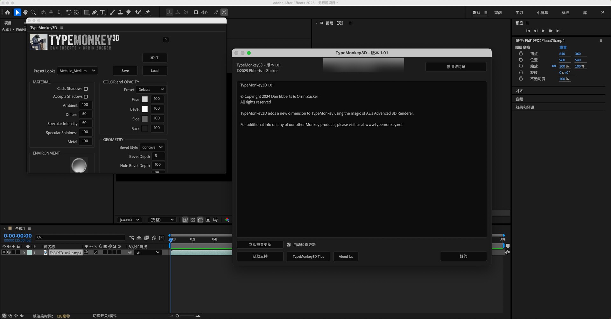Select the Rectangle shape tool
611x319 pixels.
(87, 12)
